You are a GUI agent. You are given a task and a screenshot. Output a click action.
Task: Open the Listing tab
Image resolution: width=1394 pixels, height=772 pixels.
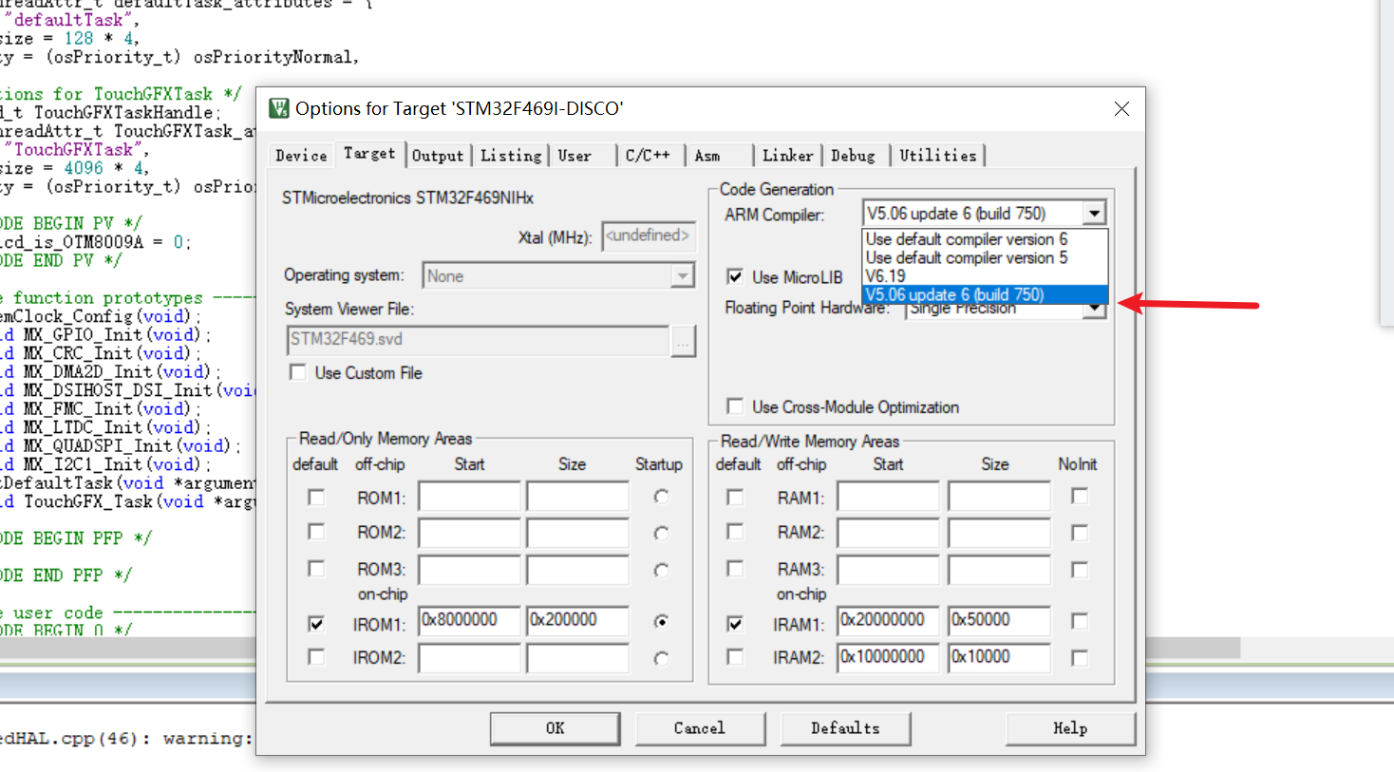click(x=511, y=156)
